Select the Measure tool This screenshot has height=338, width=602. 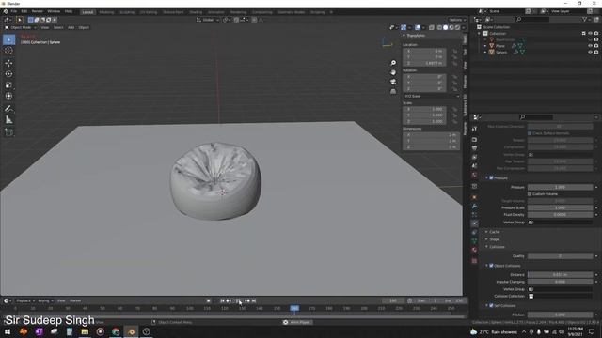pos(8,120)
